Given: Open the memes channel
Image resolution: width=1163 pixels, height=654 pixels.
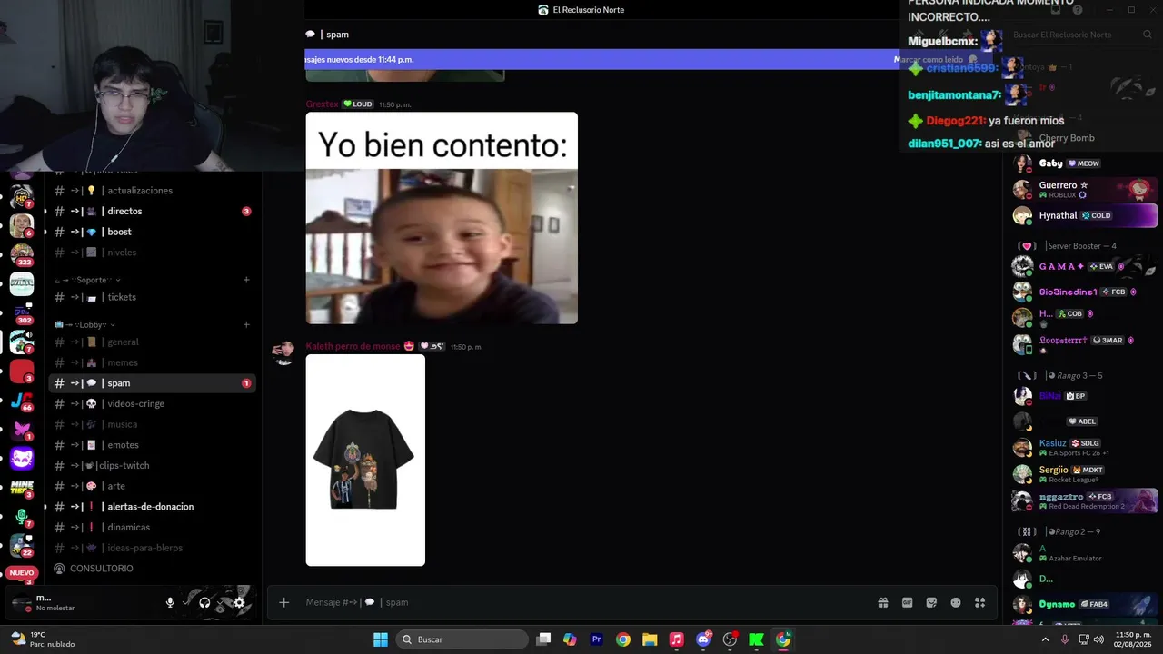Looking at the screenshot, I should pyautogui.click(x=152, y=362).
